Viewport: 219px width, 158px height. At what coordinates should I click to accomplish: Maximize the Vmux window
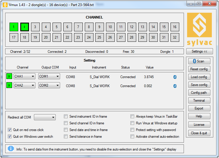pyautogui.click(x=199, y=4)
